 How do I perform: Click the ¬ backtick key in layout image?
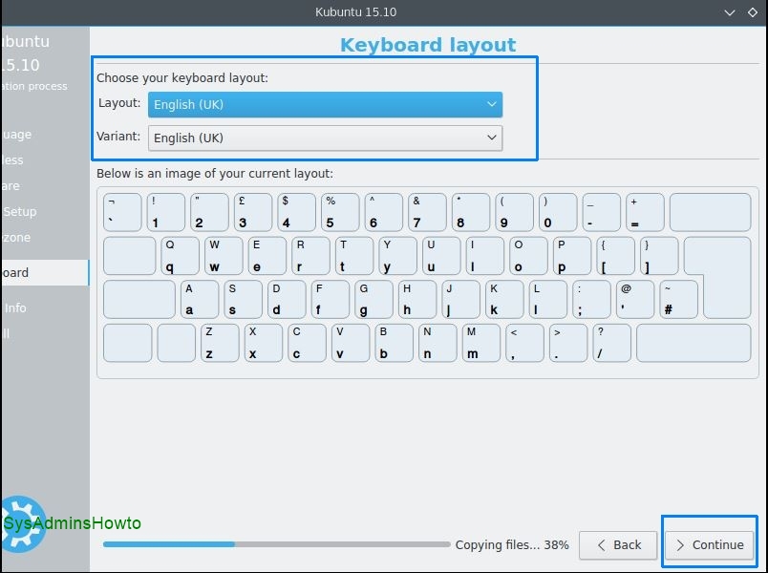[x=122, y=212]
